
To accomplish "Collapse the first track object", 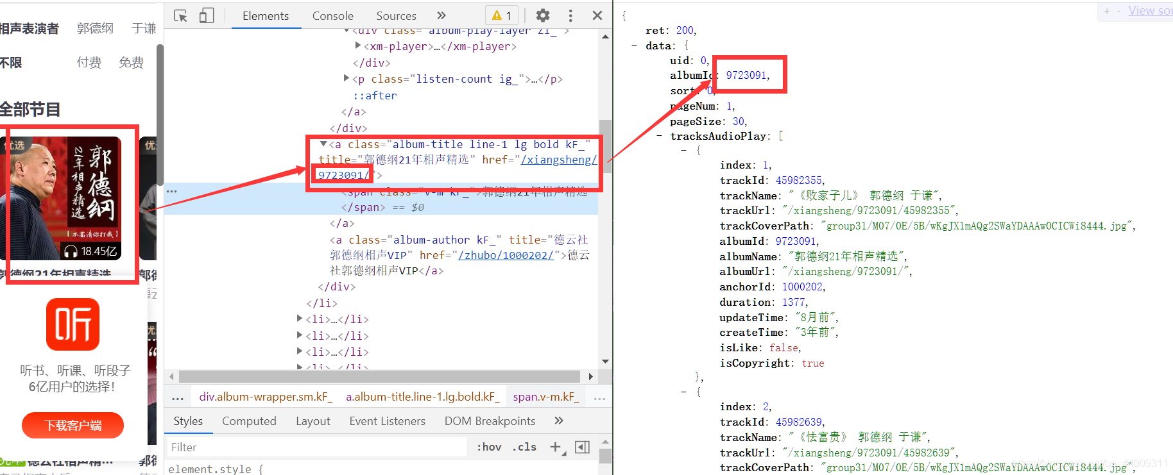I will pyautogui.click(x=683, y=150).
